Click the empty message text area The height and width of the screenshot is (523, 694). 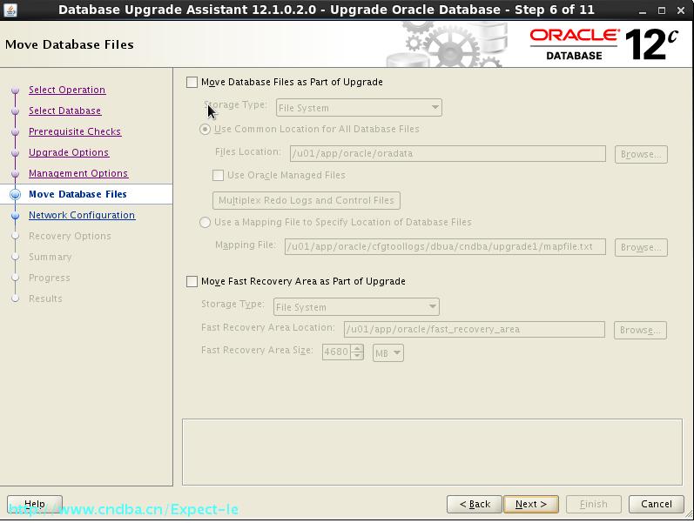[x=432, y=452]
